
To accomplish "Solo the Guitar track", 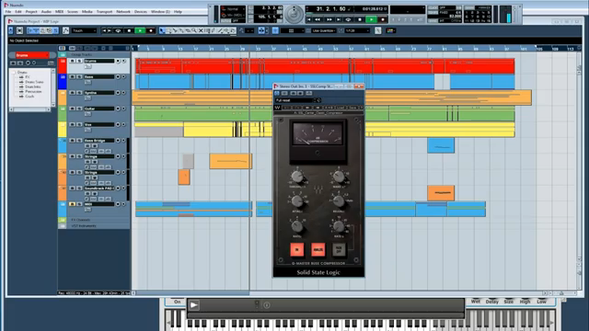I will (x=79, y=108).
